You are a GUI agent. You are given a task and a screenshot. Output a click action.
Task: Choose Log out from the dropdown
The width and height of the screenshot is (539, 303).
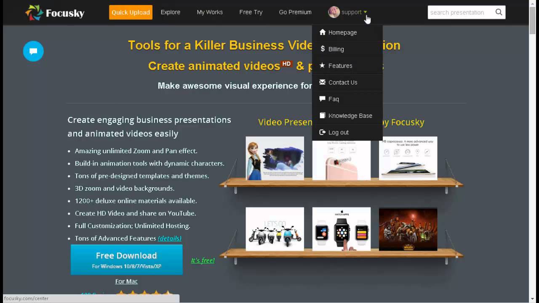pyautogui.click(x=347, y=132)
